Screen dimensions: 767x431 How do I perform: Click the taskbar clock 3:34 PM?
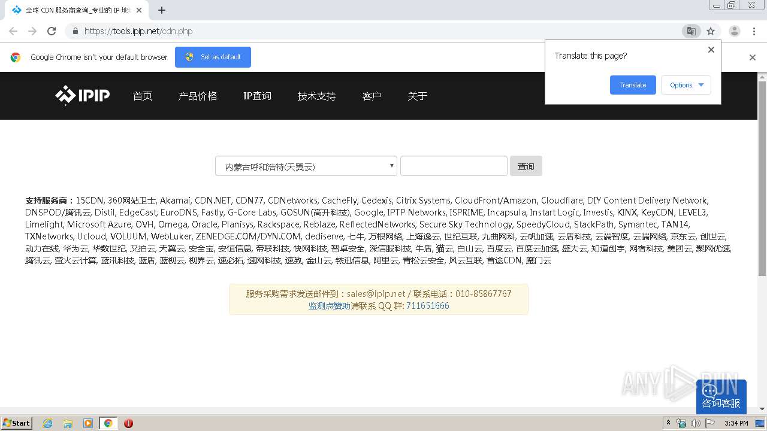[x=736, y=423]
